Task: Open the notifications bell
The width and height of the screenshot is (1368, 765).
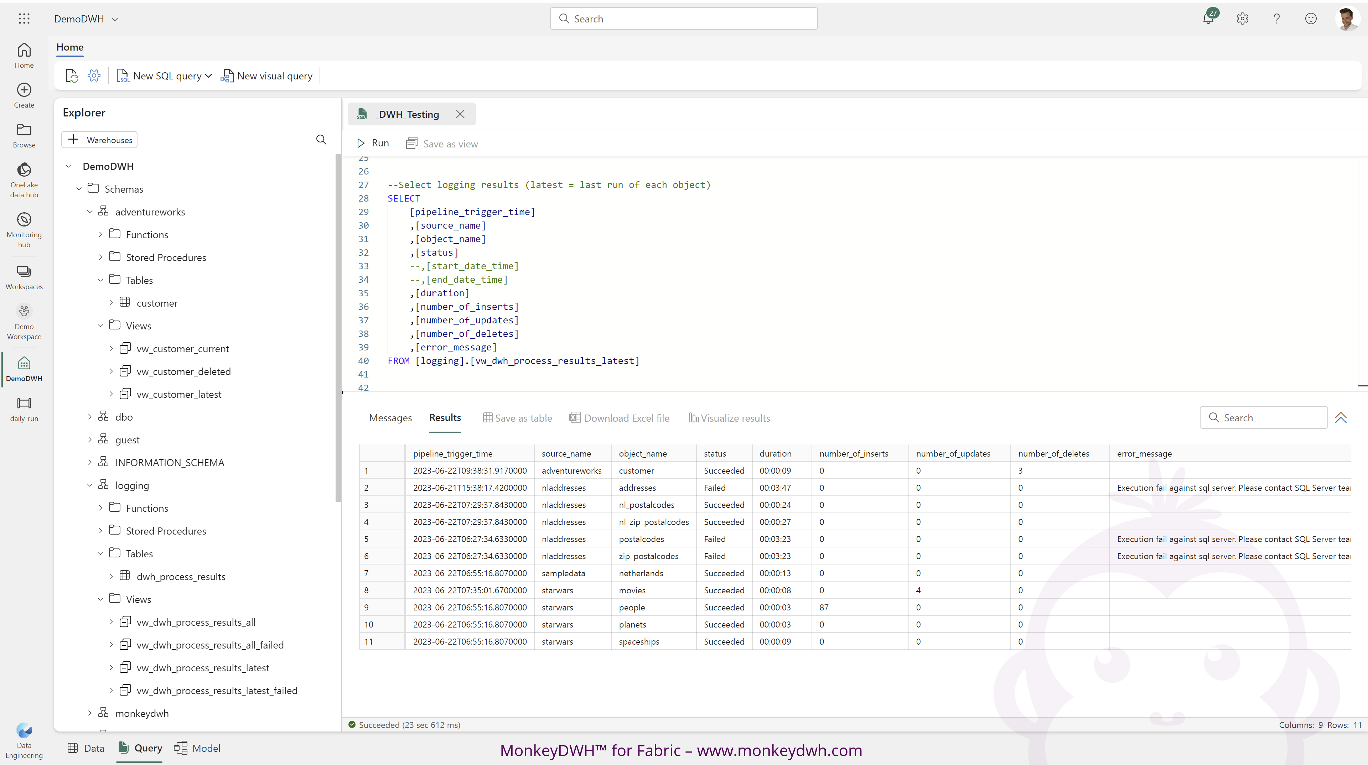Action: [1208, 19]
